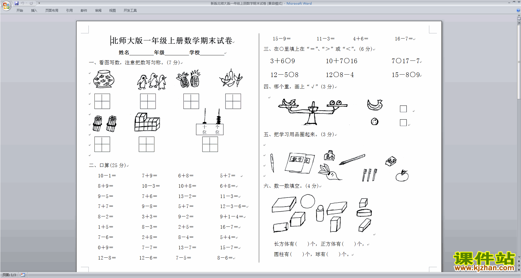Open Microsoft Word help icon
The width and height of the screenshot is (521, 278).
coord(518,10)
